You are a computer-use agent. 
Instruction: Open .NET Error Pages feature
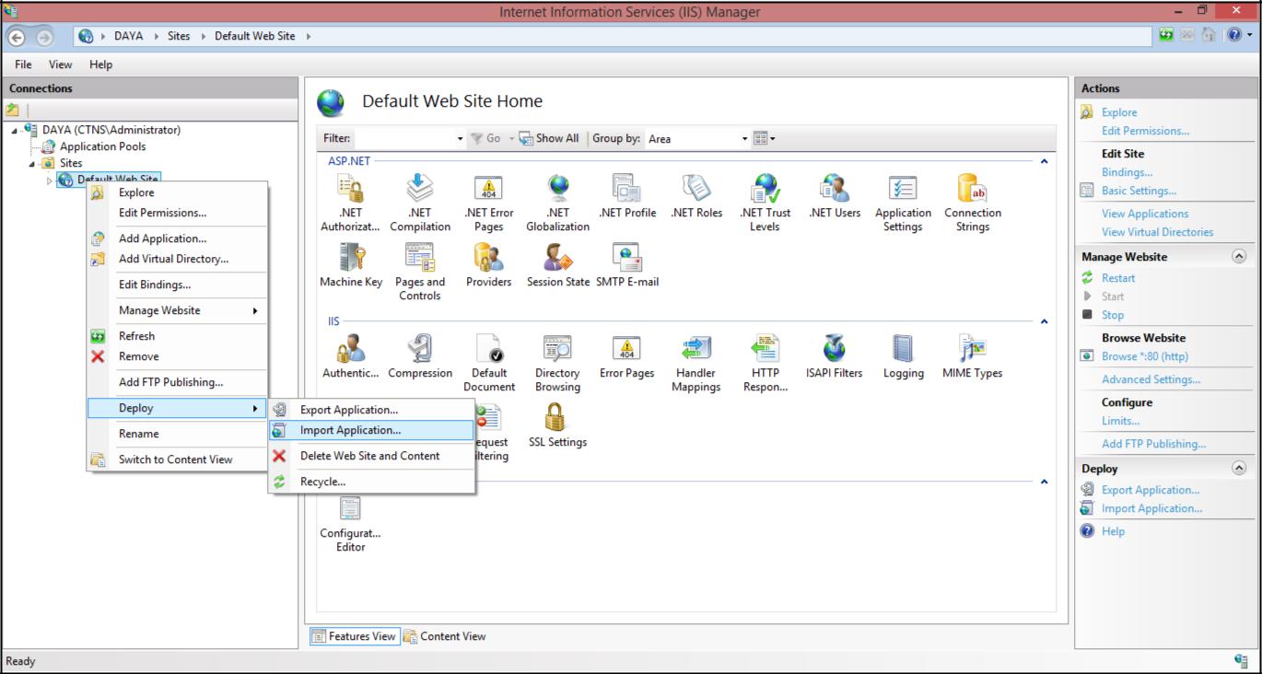(489, 203)
